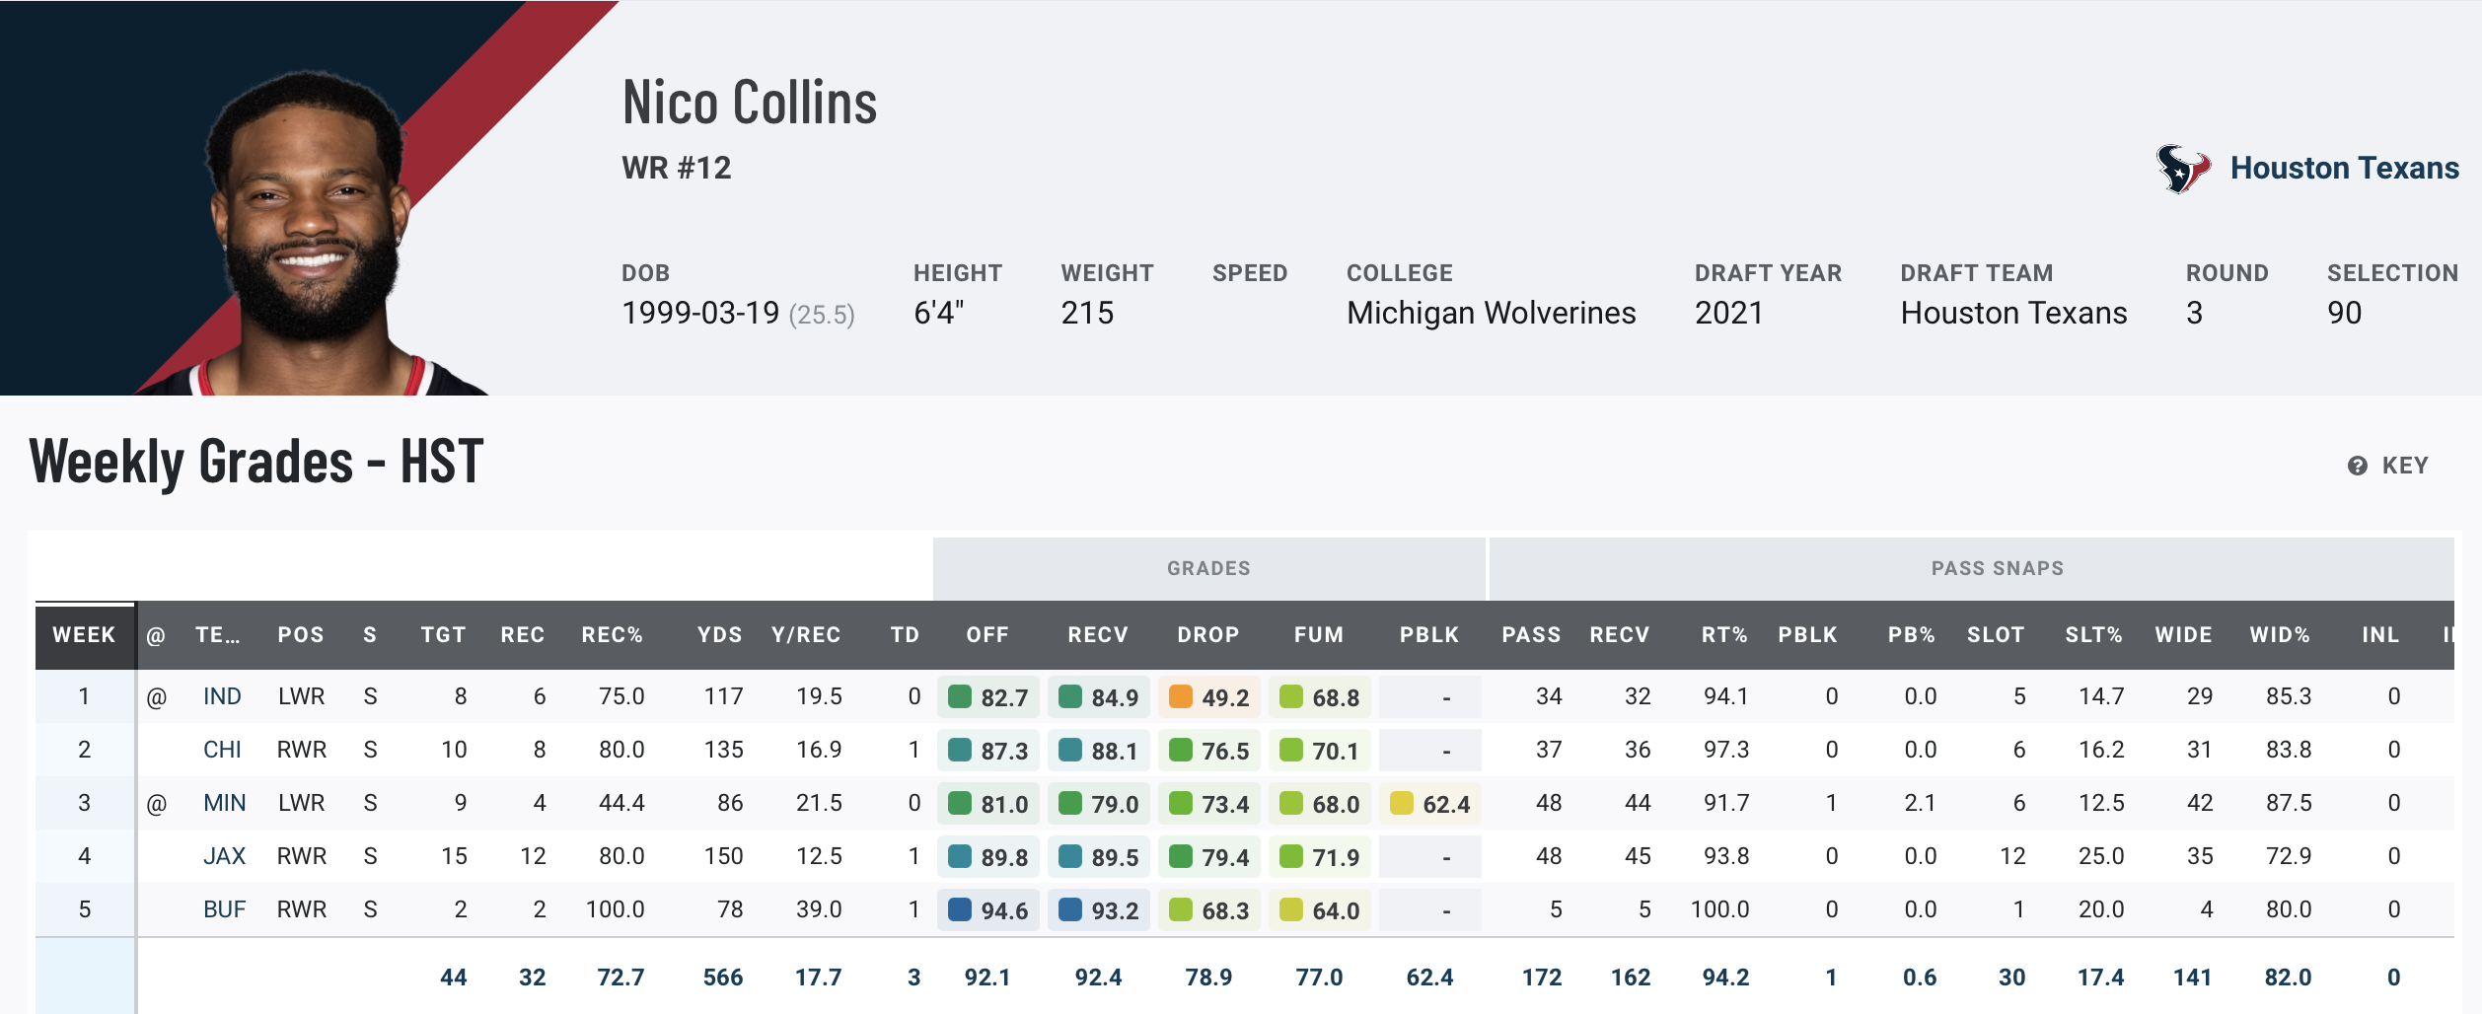Open the IND opponent link in week 1

[222, 696]
